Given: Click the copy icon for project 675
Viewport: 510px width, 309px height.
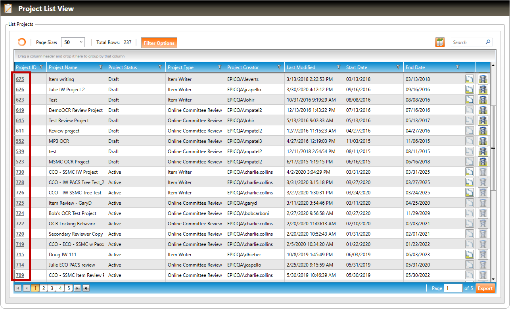Looking at the screenshot, I should point(469,79).
